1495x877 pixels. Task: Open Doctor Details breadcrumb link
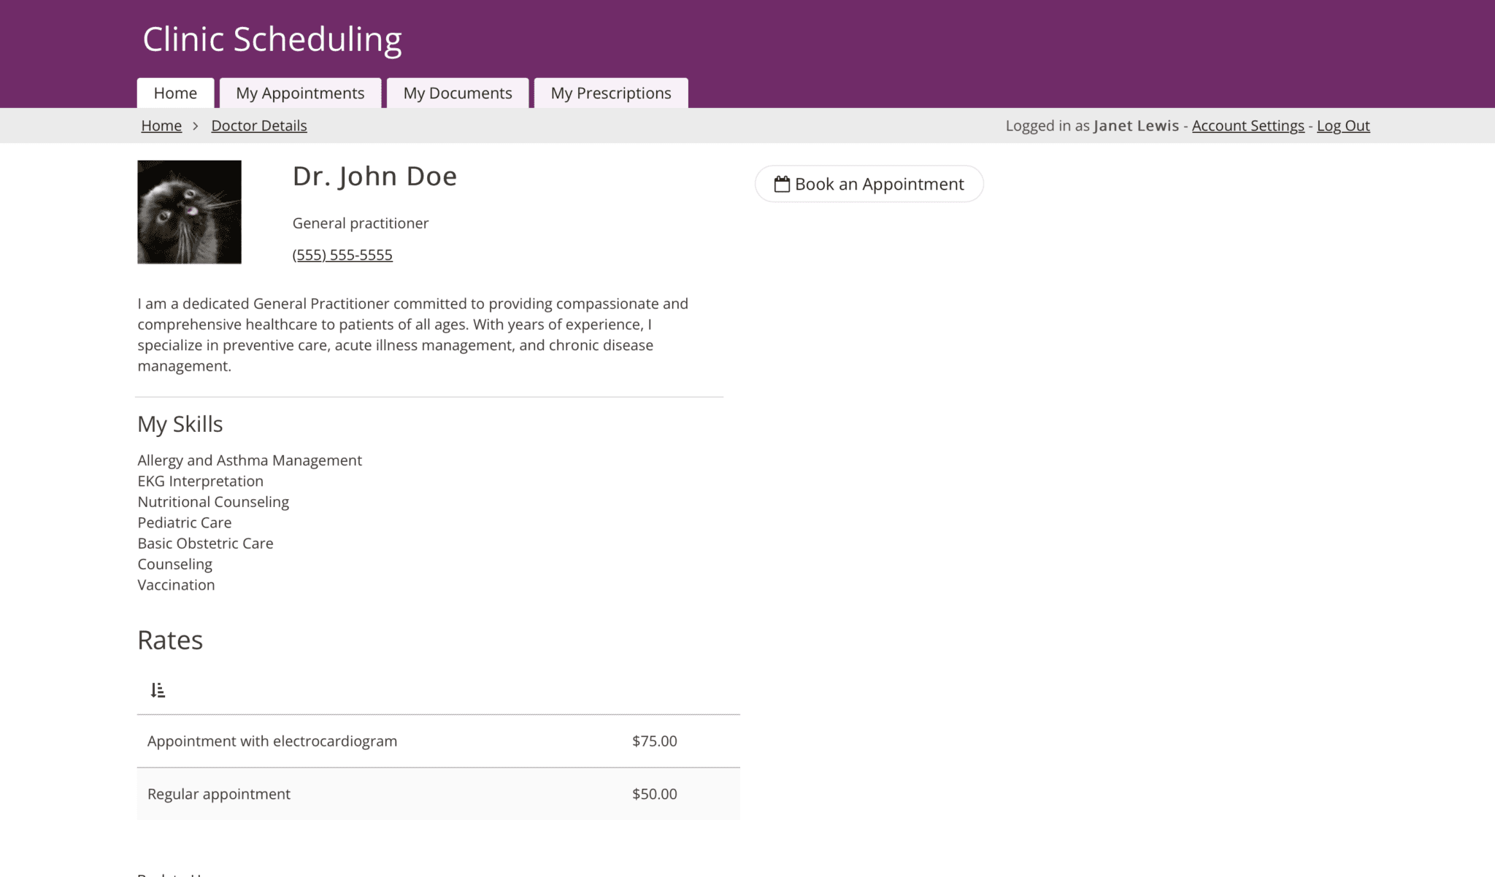click(259, 125)
